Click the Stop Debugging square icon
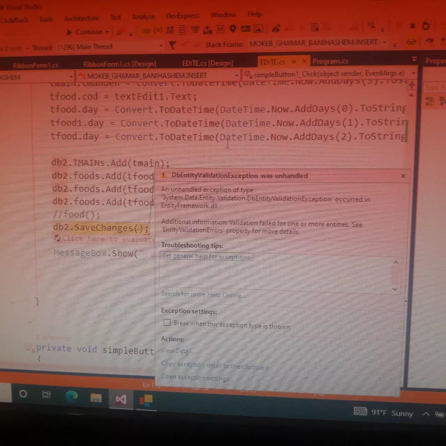Screen dimensions: 446x446 point(413,26)
